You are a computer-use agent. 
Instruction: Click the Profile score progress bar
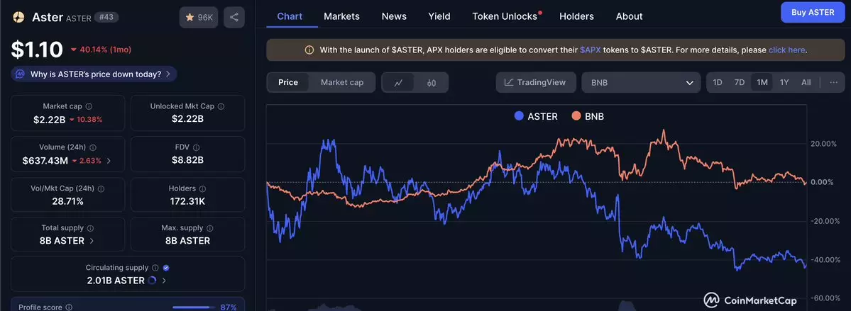(x=194, y=307)
